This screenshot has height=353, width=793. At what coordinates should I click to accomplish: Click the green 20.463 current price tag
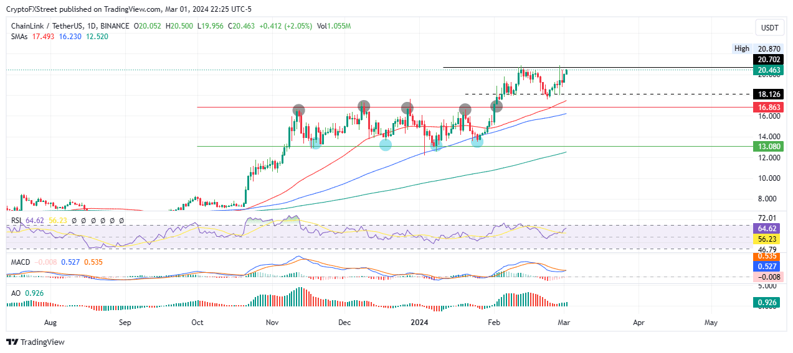pos(768,70)
